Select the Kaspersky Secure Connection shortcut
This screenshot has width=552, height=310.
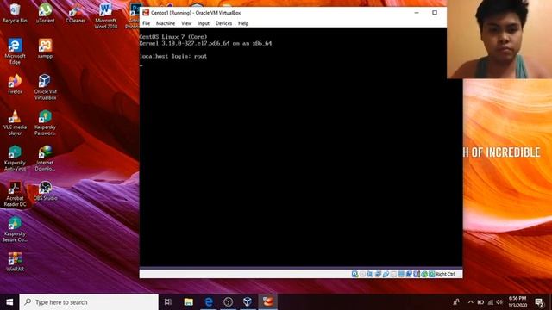[x=15, y=229]
